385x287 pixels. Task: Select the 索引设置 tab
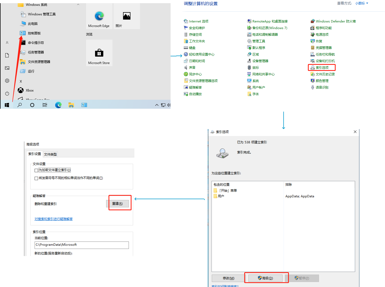(34, 153)
